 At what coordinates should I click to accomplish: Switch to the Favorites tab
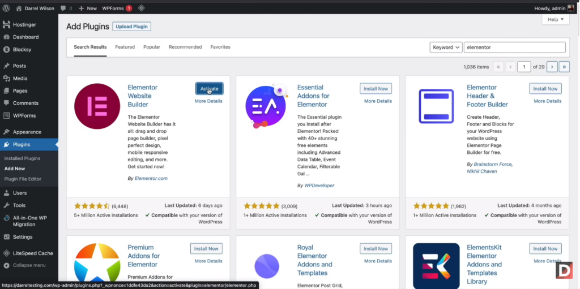[x=220, y=47]
